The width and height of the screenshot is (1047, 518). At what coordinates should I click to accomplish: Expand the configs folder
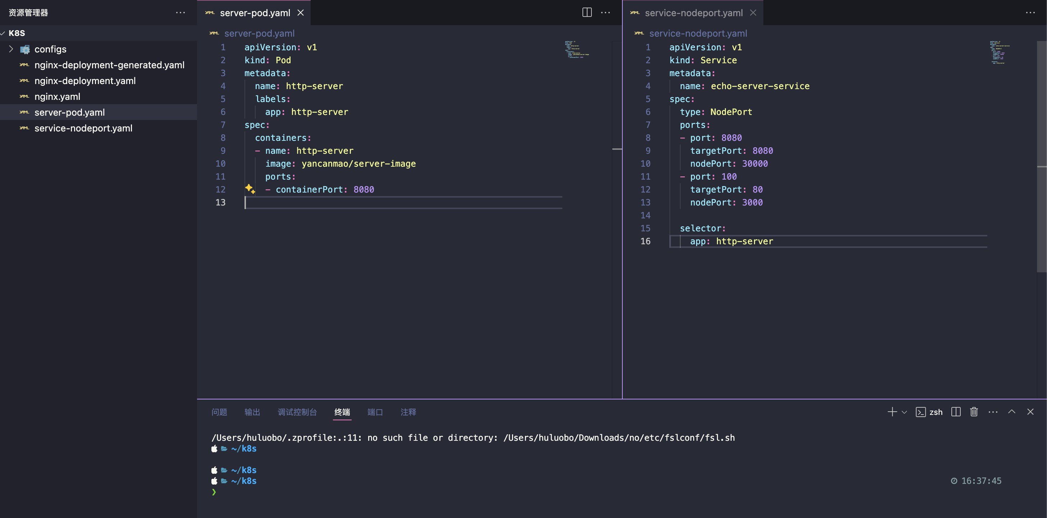[12, 49]
